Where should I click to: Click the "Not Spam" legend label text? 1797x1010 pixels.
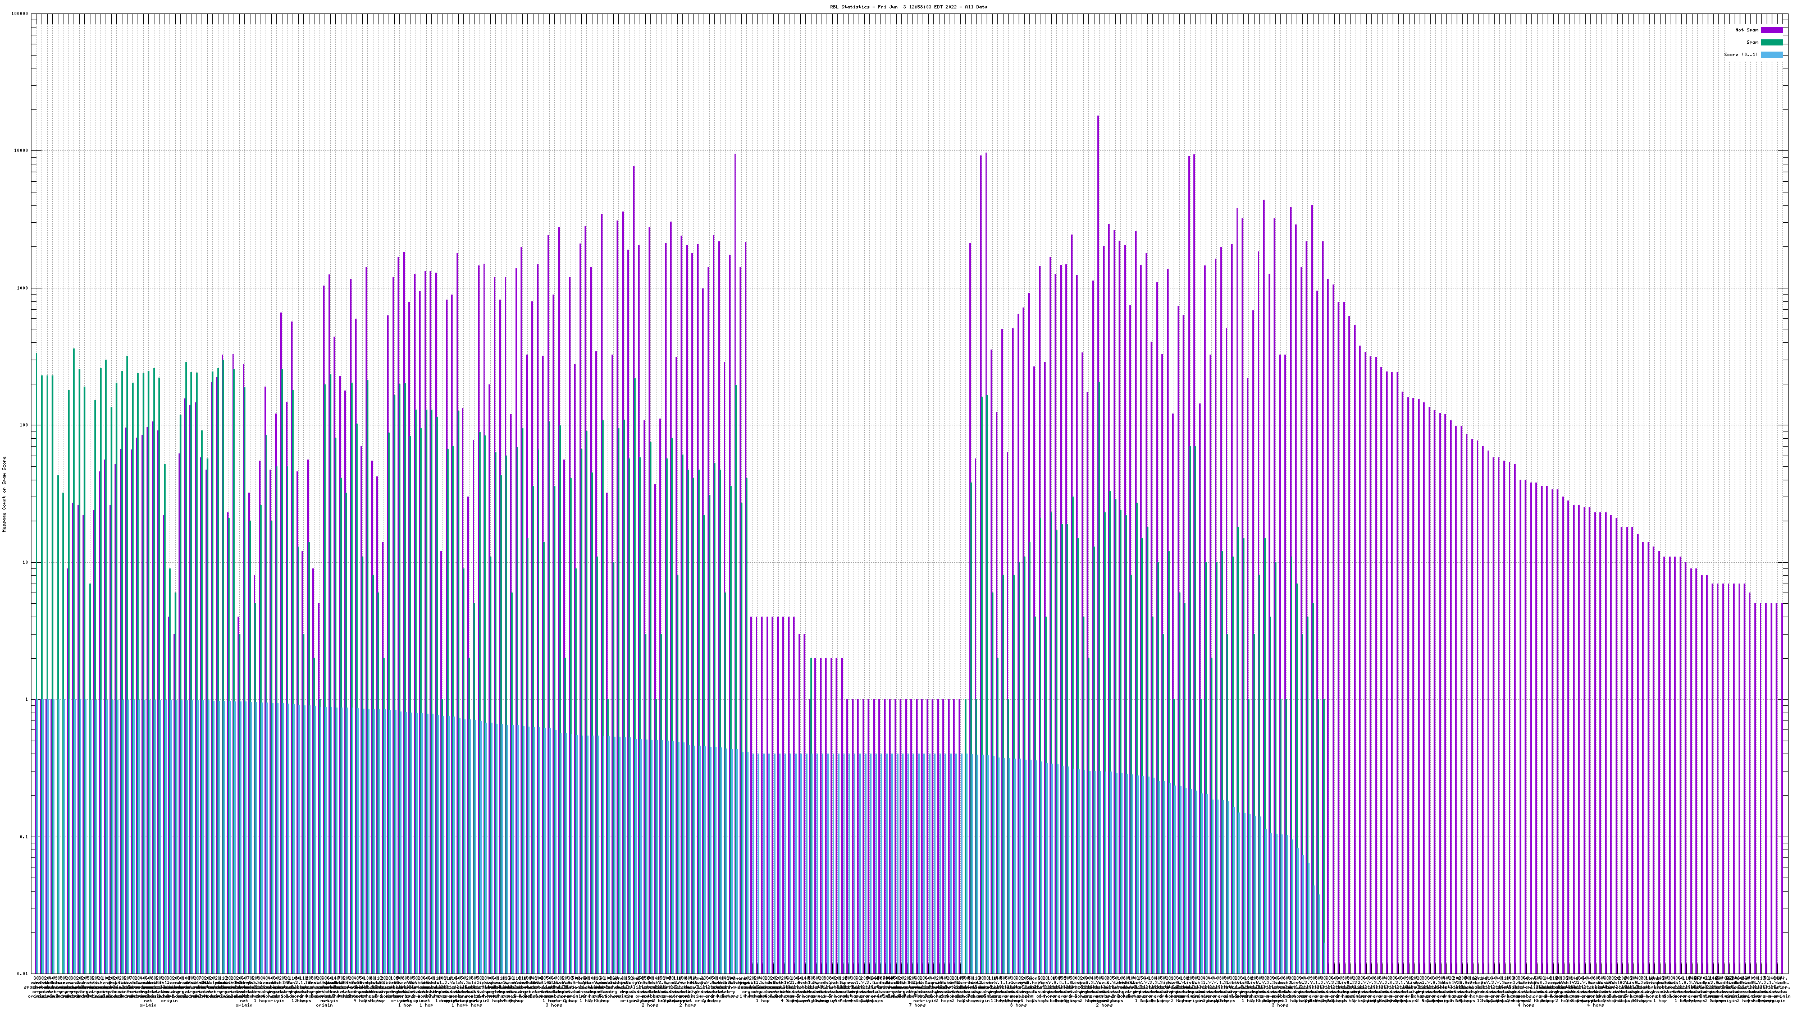tap(1747, 30)
